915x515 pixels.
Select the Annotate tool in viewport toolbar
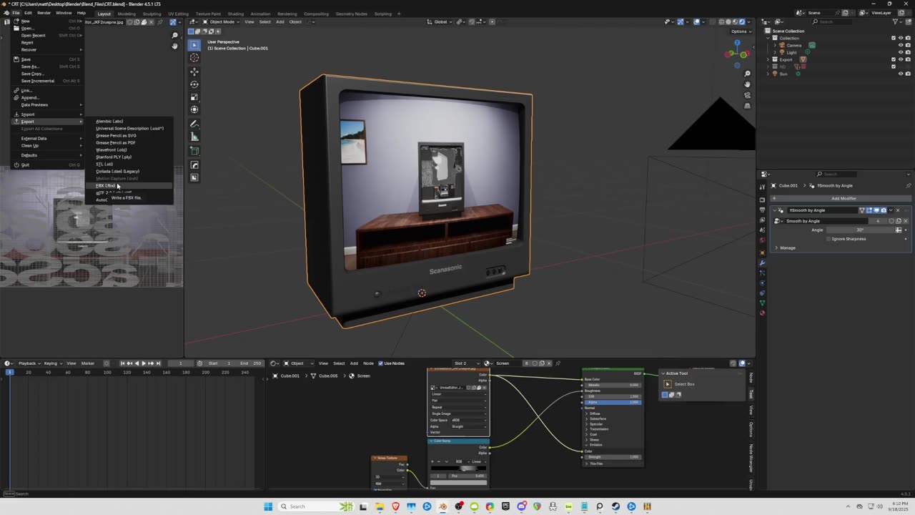coord(194,124)
